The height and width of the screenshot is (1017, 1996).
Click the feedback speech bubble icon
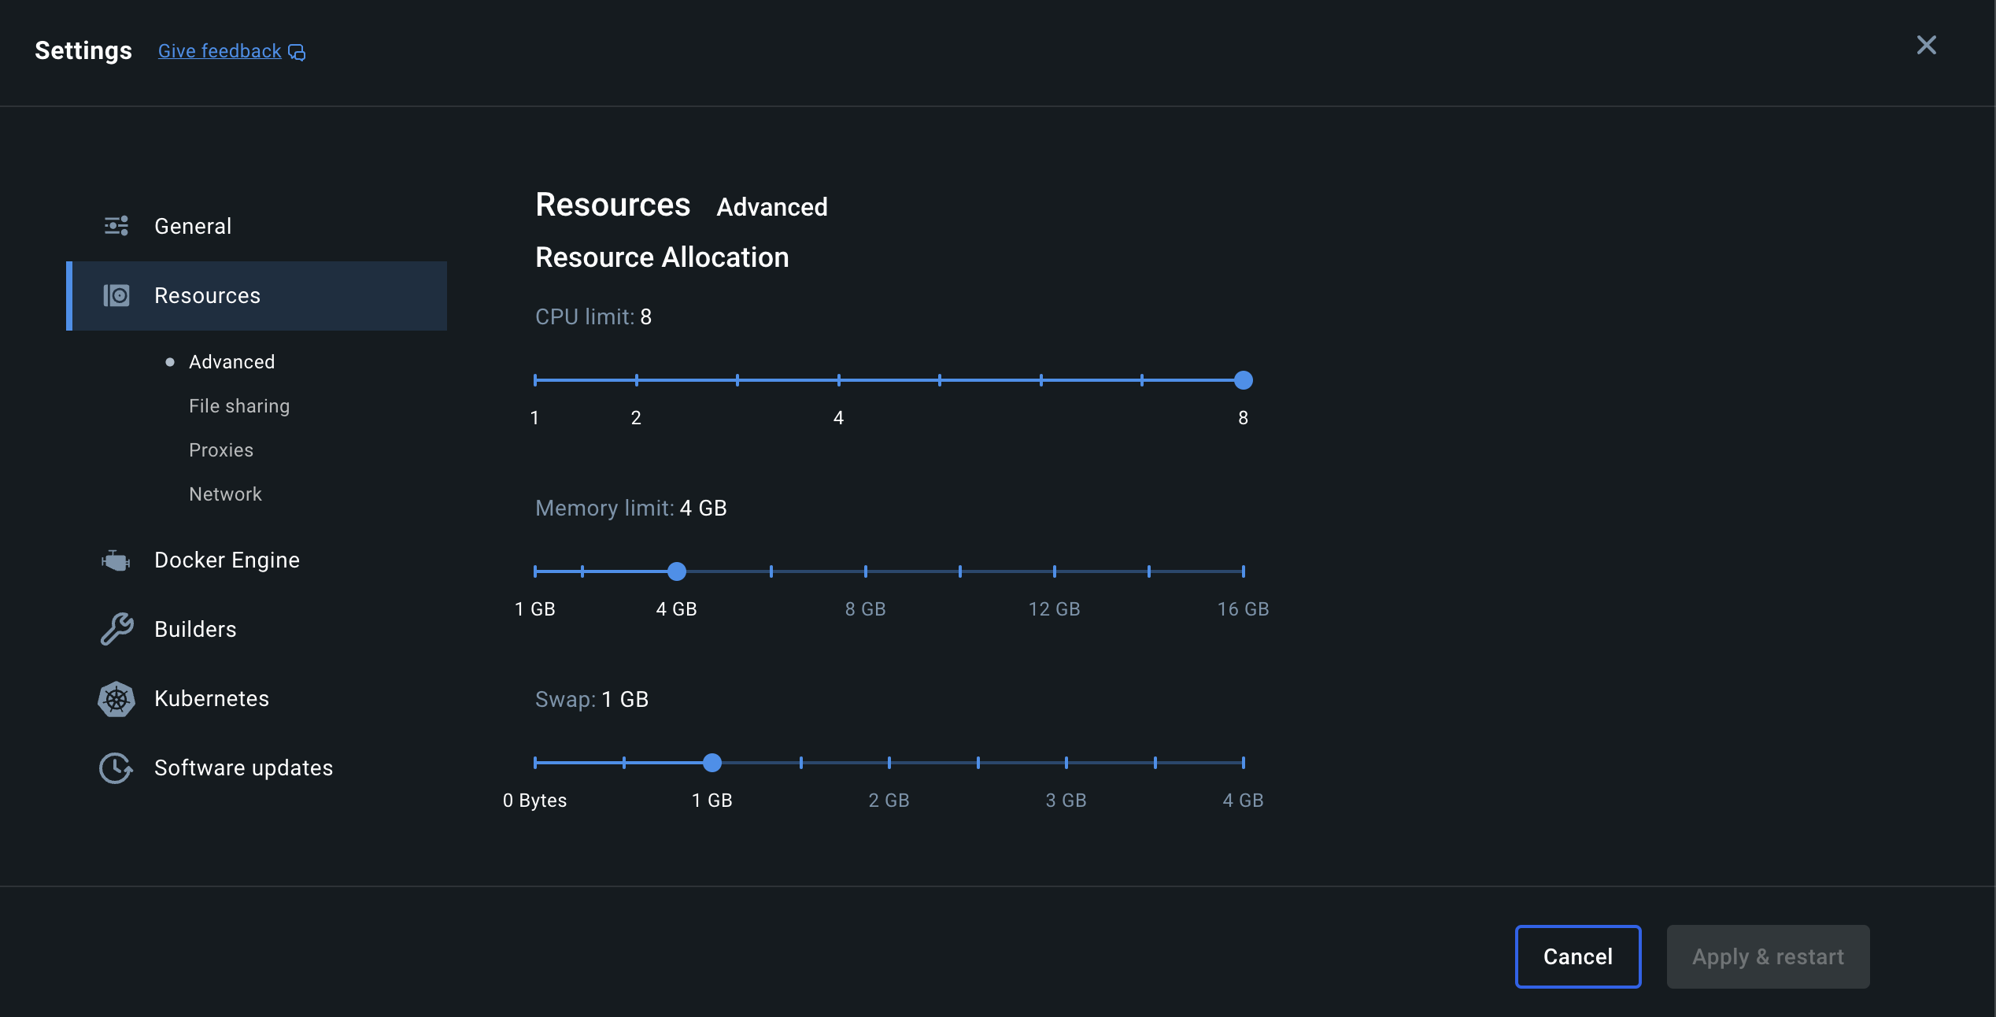click(x=297, y=52)
